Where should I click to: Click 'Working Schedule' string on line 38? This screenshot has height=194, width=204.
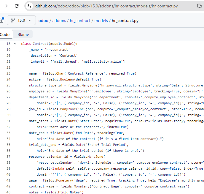coord(95,163)
